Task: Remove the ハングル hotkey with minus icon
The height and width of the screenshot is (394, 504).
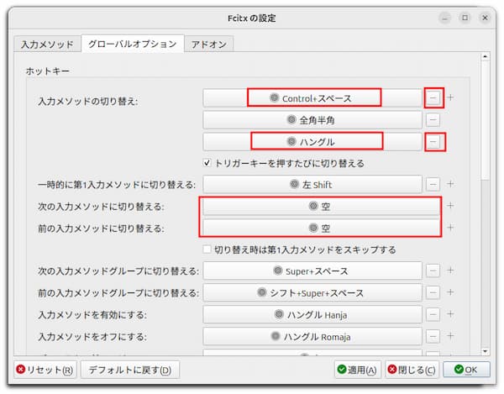Action: tap(433, 142)
